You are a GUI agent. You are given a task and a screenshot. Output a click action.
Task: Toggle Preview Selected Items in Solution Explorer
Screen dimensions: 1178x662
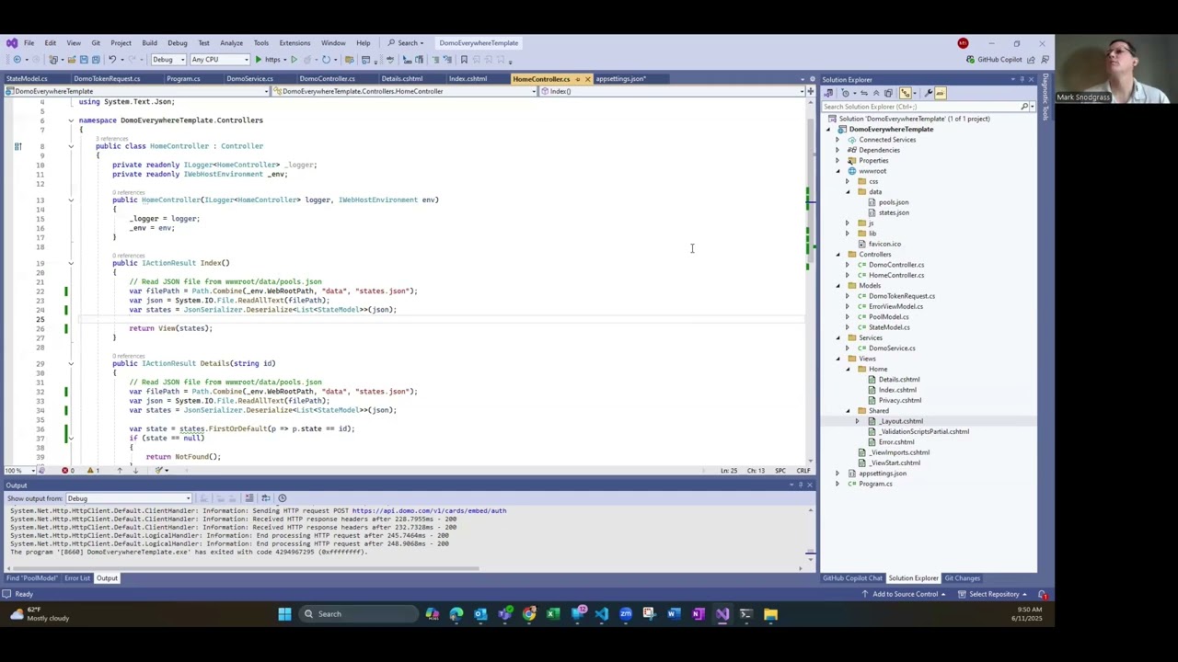coord(940,93)
